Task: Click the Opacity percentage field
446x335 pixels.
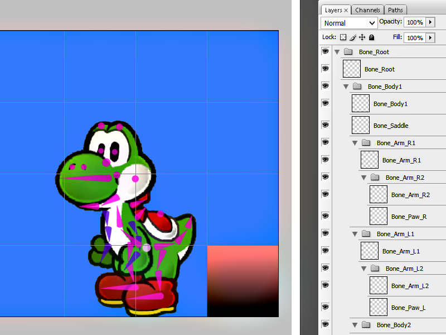Action: (415, 22)
